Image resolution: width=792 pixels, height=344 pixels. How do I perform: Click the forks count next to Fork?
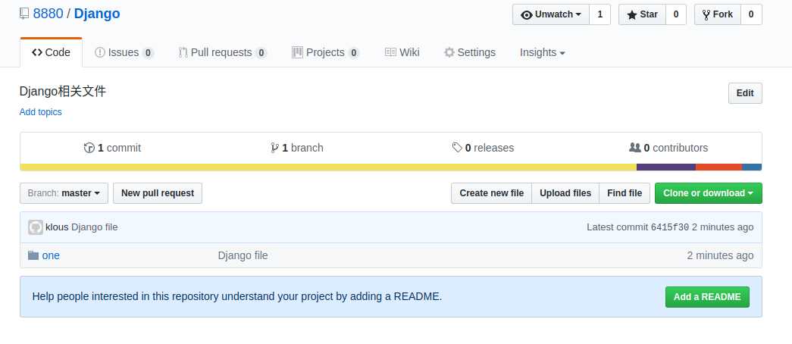751,14
